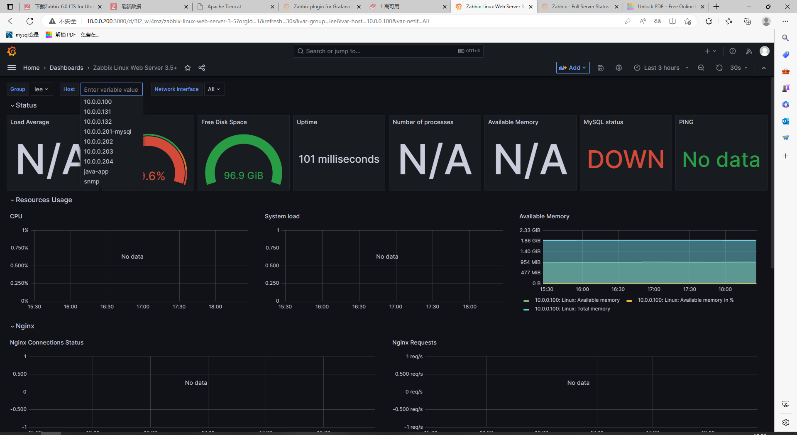Open Edge sidebar search icon
The height and width of the screenshot is (435, 797).
[x=785, y=38]
